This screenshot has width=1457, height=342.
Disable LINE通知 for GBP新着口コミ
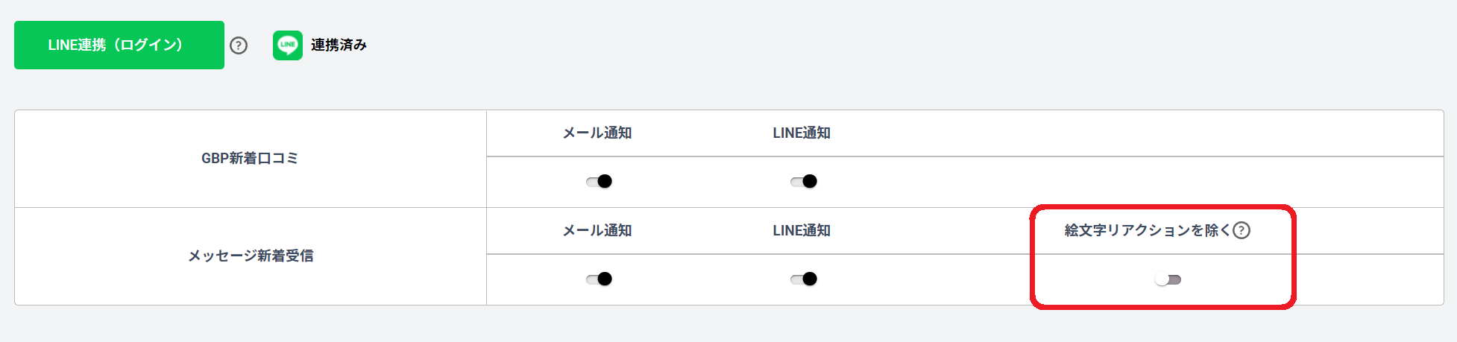pyautogui.click(x=804, y=181)
